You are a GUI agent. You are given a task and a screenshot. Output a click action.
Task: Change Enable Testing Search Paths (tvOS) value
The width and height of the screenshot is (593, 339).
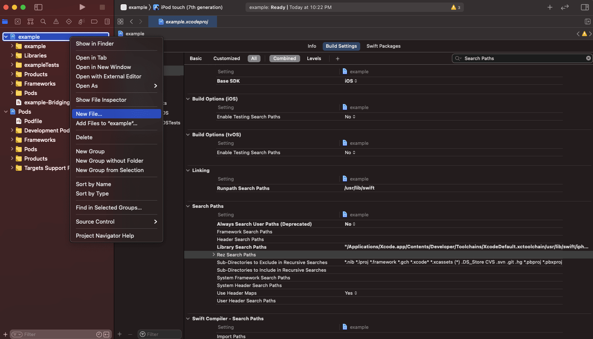coord(350,152)
